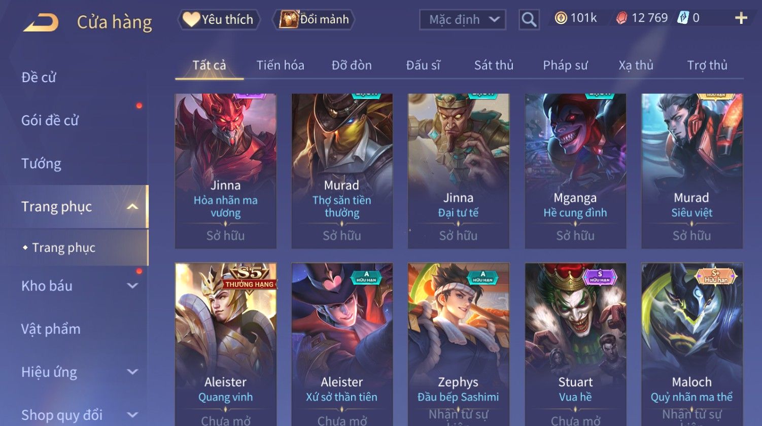Open the Mặc định sort dropdown
Screen dimensions: 762x426
463,20
